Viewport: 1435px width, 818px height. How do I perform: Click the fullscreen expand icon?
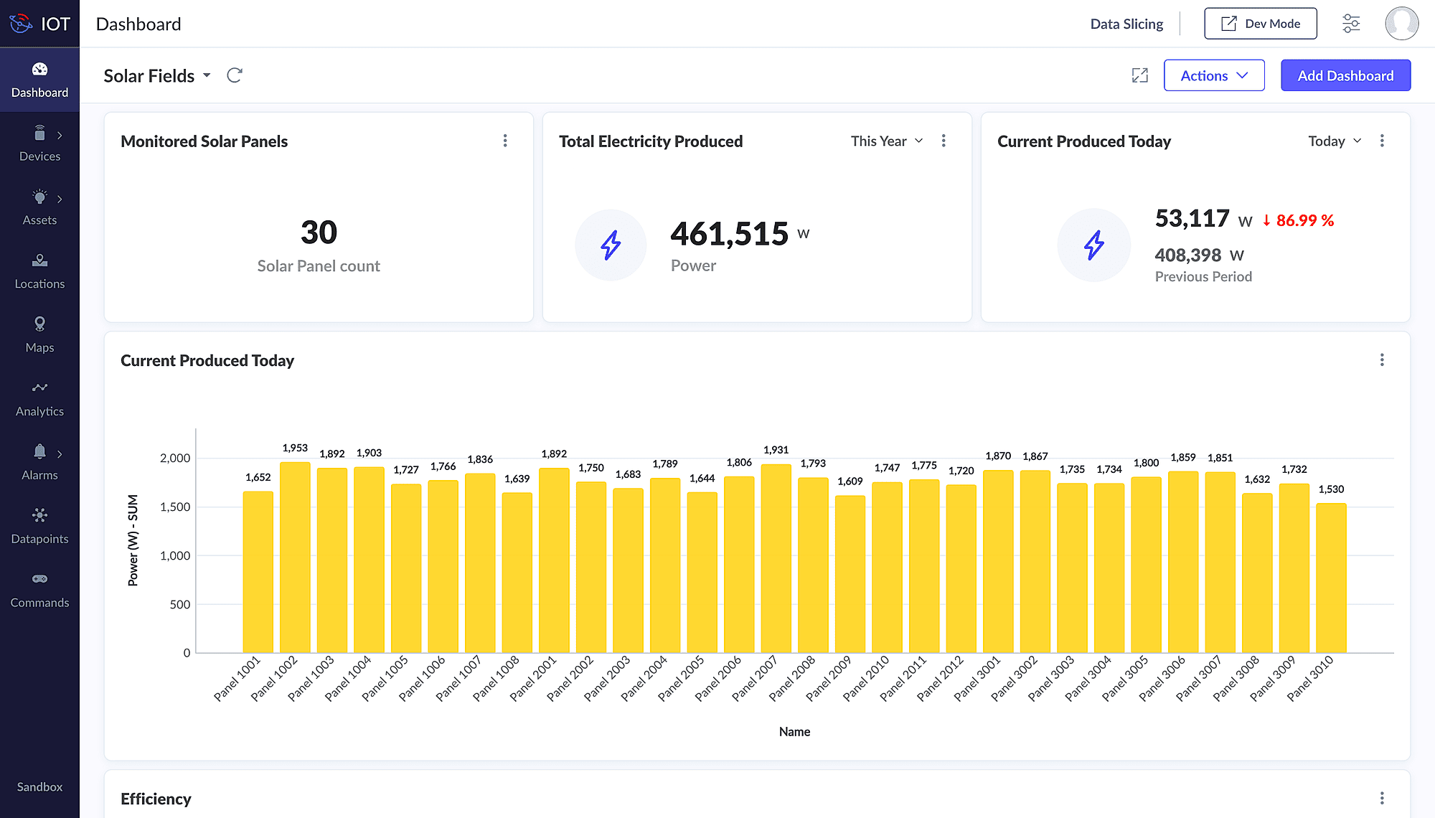[x=1139, y=75]
